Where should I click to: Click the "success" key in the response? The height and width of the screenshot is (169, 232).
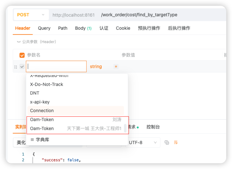[x=51, y=160]
